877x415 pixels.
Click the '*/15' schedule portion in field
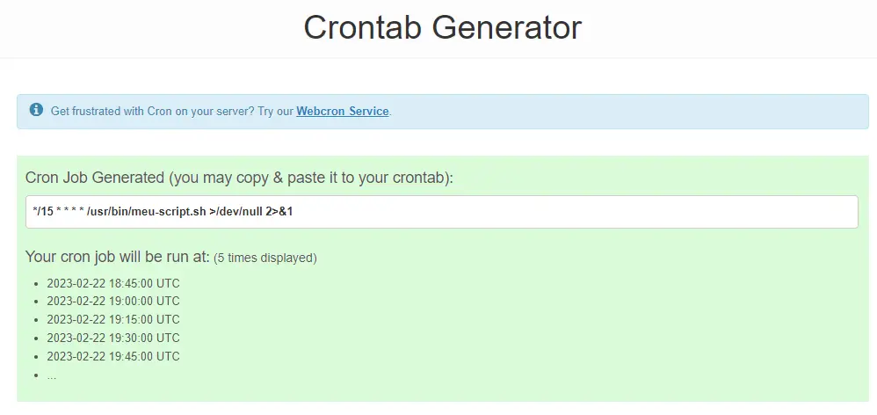click(43, 212)
